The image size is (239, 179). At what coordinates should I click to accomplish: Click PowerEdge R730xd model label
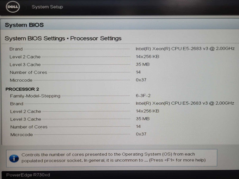[28, 175]
